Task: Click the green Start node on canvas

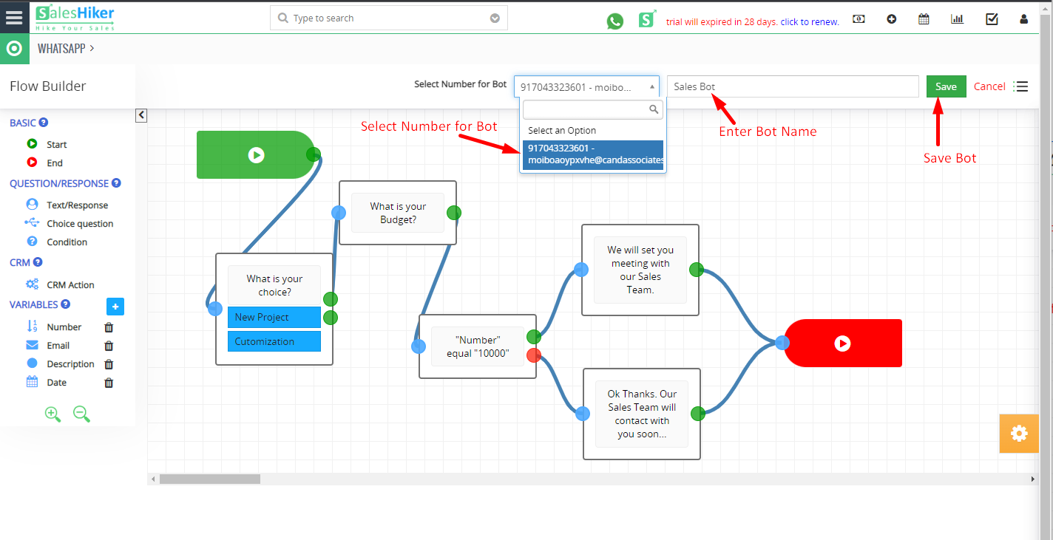Action: [256, 155]
